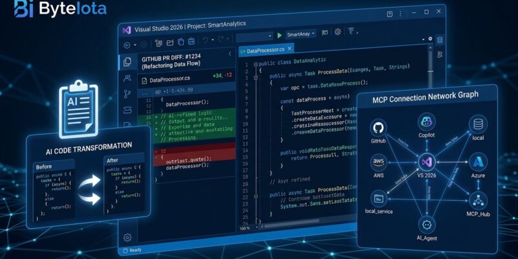Click the redo arrow icon

(x=221, y=39)
